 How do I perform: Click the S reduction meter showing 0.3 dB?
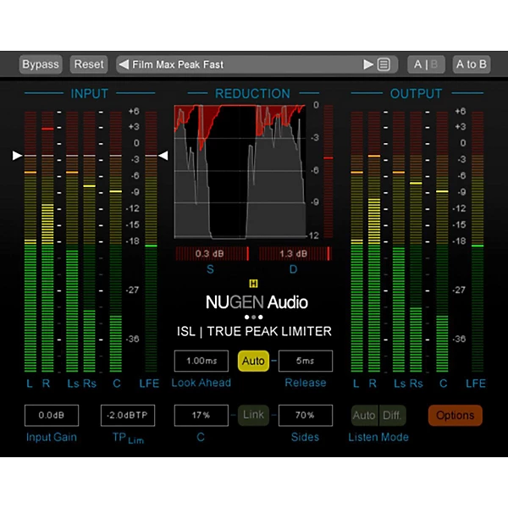(213, 254)
